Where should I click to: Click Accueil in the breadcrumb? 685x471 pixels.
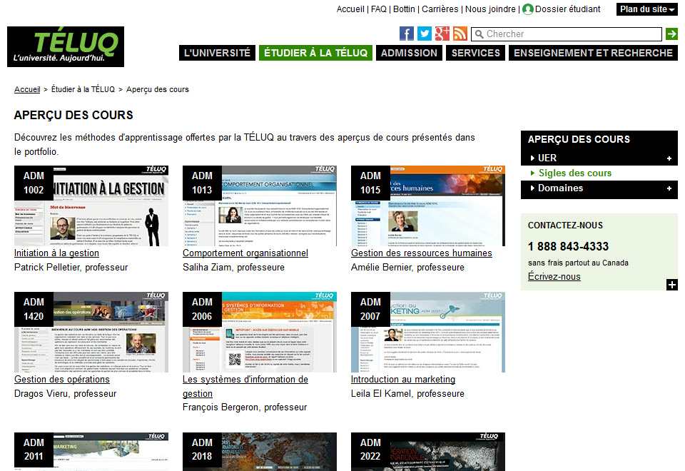tap(27, 89)
